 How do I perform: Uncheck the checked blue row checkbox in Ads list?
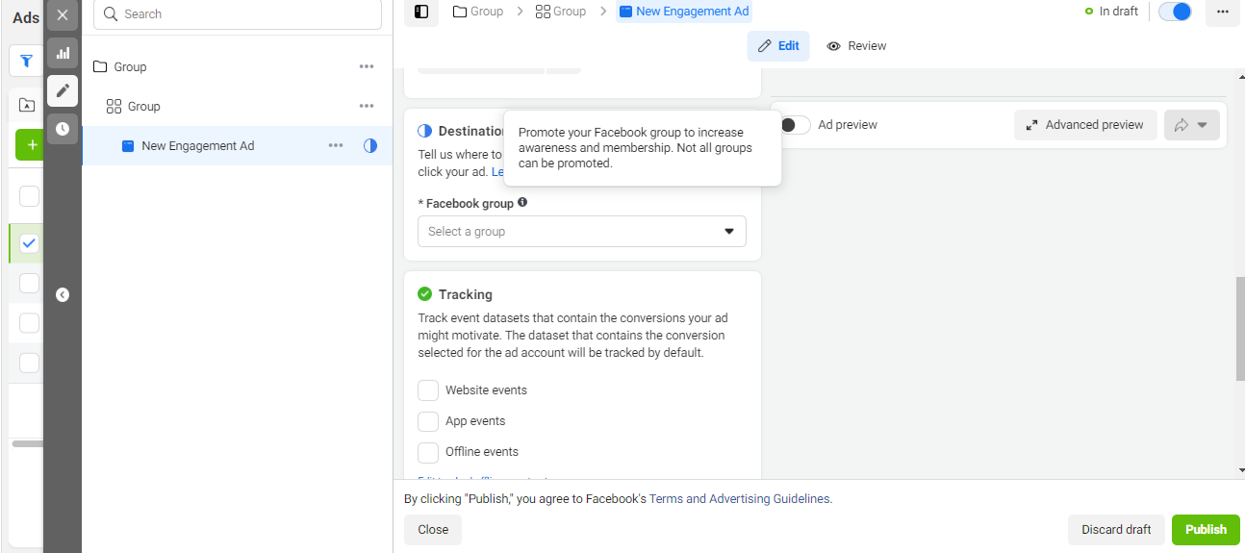[x=29, y=243]
